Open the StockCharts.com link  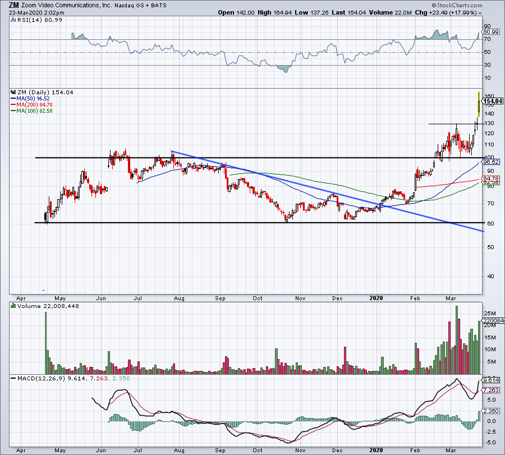[459, 5]
